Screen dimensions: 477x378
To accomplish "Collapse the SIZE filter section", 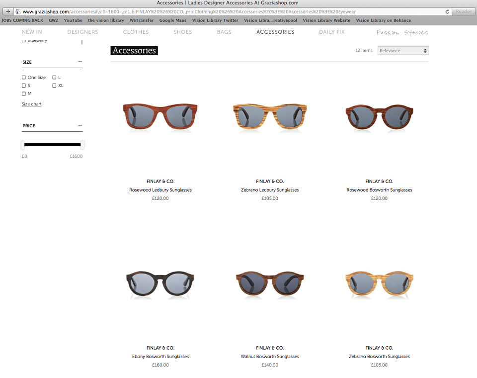I will tap(80, 62).
